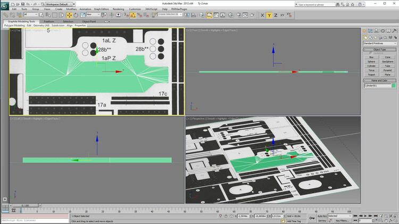This screenshot has height=224, width=399.
Task: Click the Geometry category icon
Action: (365, 37)
